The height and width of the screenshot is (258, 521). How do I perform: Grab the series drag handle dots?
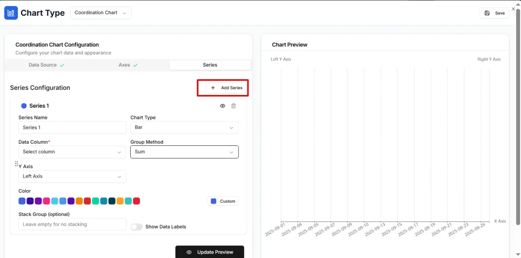click(16, 164)
